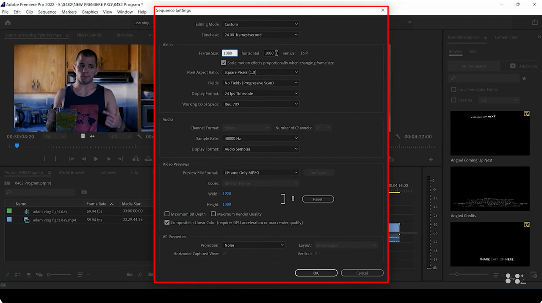Step forward one frame in Source monitor
The width and height of the screenshot is (542, 303).
coord(108,159)
